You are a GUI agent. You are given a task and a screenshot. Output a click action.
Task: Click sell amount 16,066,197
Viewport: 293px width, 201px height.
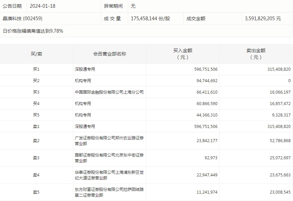(x=280, y=92)
